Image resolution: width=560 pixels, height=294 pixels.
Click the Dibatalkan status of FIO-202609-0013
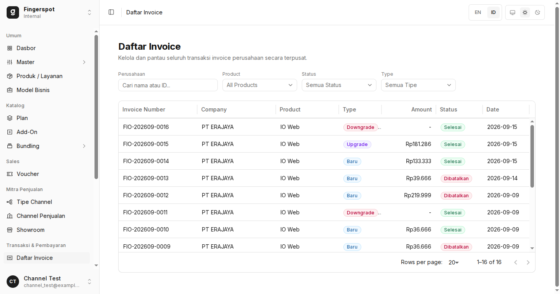[456, 179]
